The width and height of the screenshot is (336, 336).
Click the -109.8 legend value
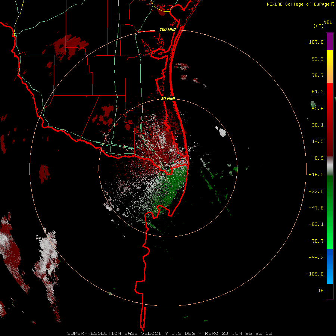(x=315, y=274)
